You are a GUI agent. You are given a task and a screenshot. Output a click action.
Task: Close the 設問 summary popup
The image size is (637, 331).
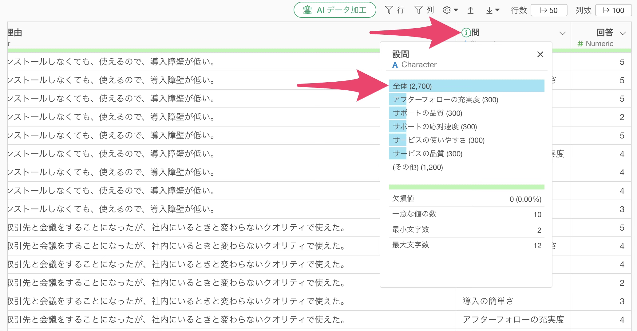[540, 54]
